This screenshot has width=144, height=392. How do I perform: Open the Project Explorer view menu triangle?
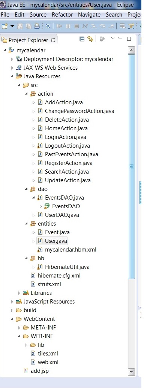(x=112, y=38)
